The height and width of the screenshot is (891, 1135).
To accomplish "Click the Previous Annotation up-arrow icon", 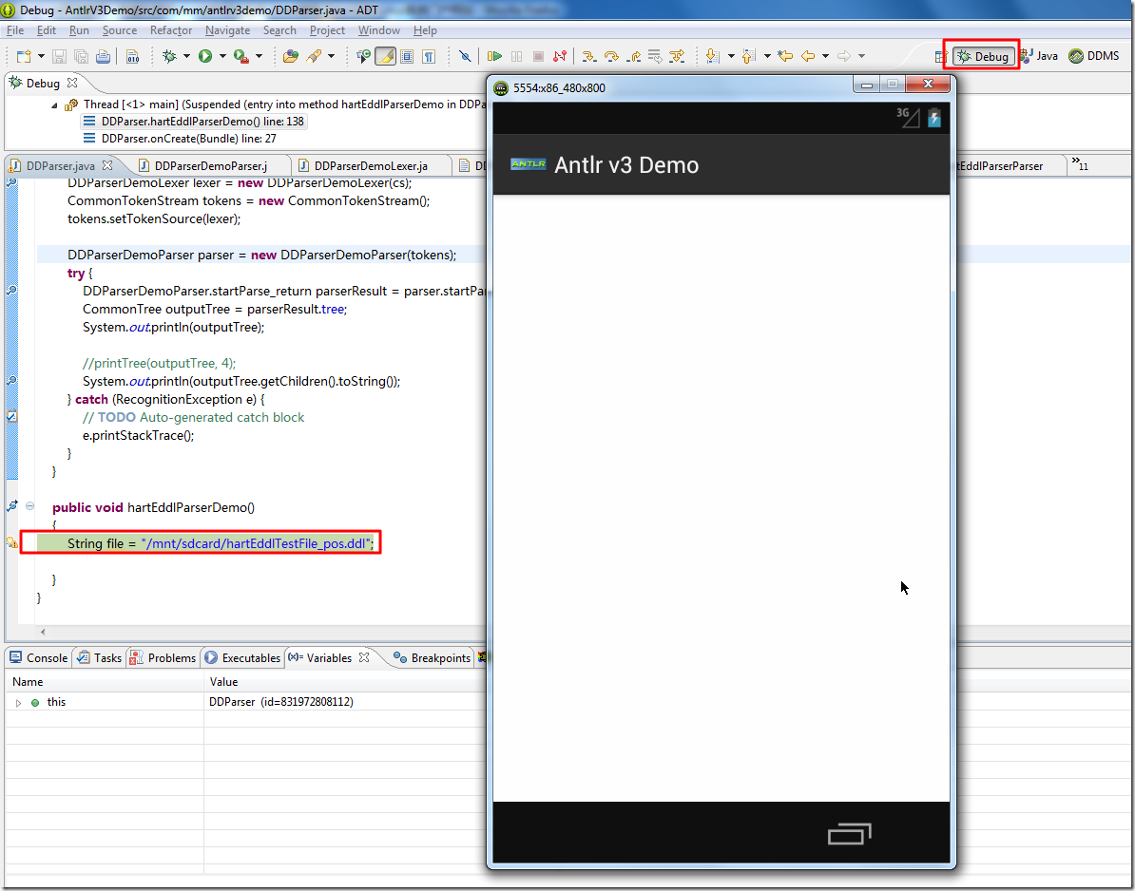I will click(749, 56).
